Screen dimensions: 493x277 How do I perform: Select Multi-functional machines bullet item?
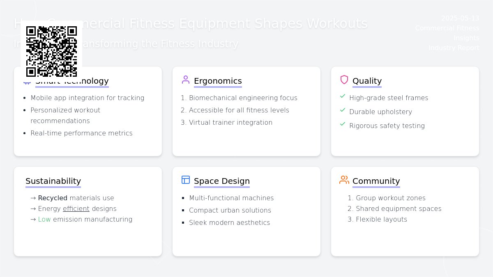231,198
